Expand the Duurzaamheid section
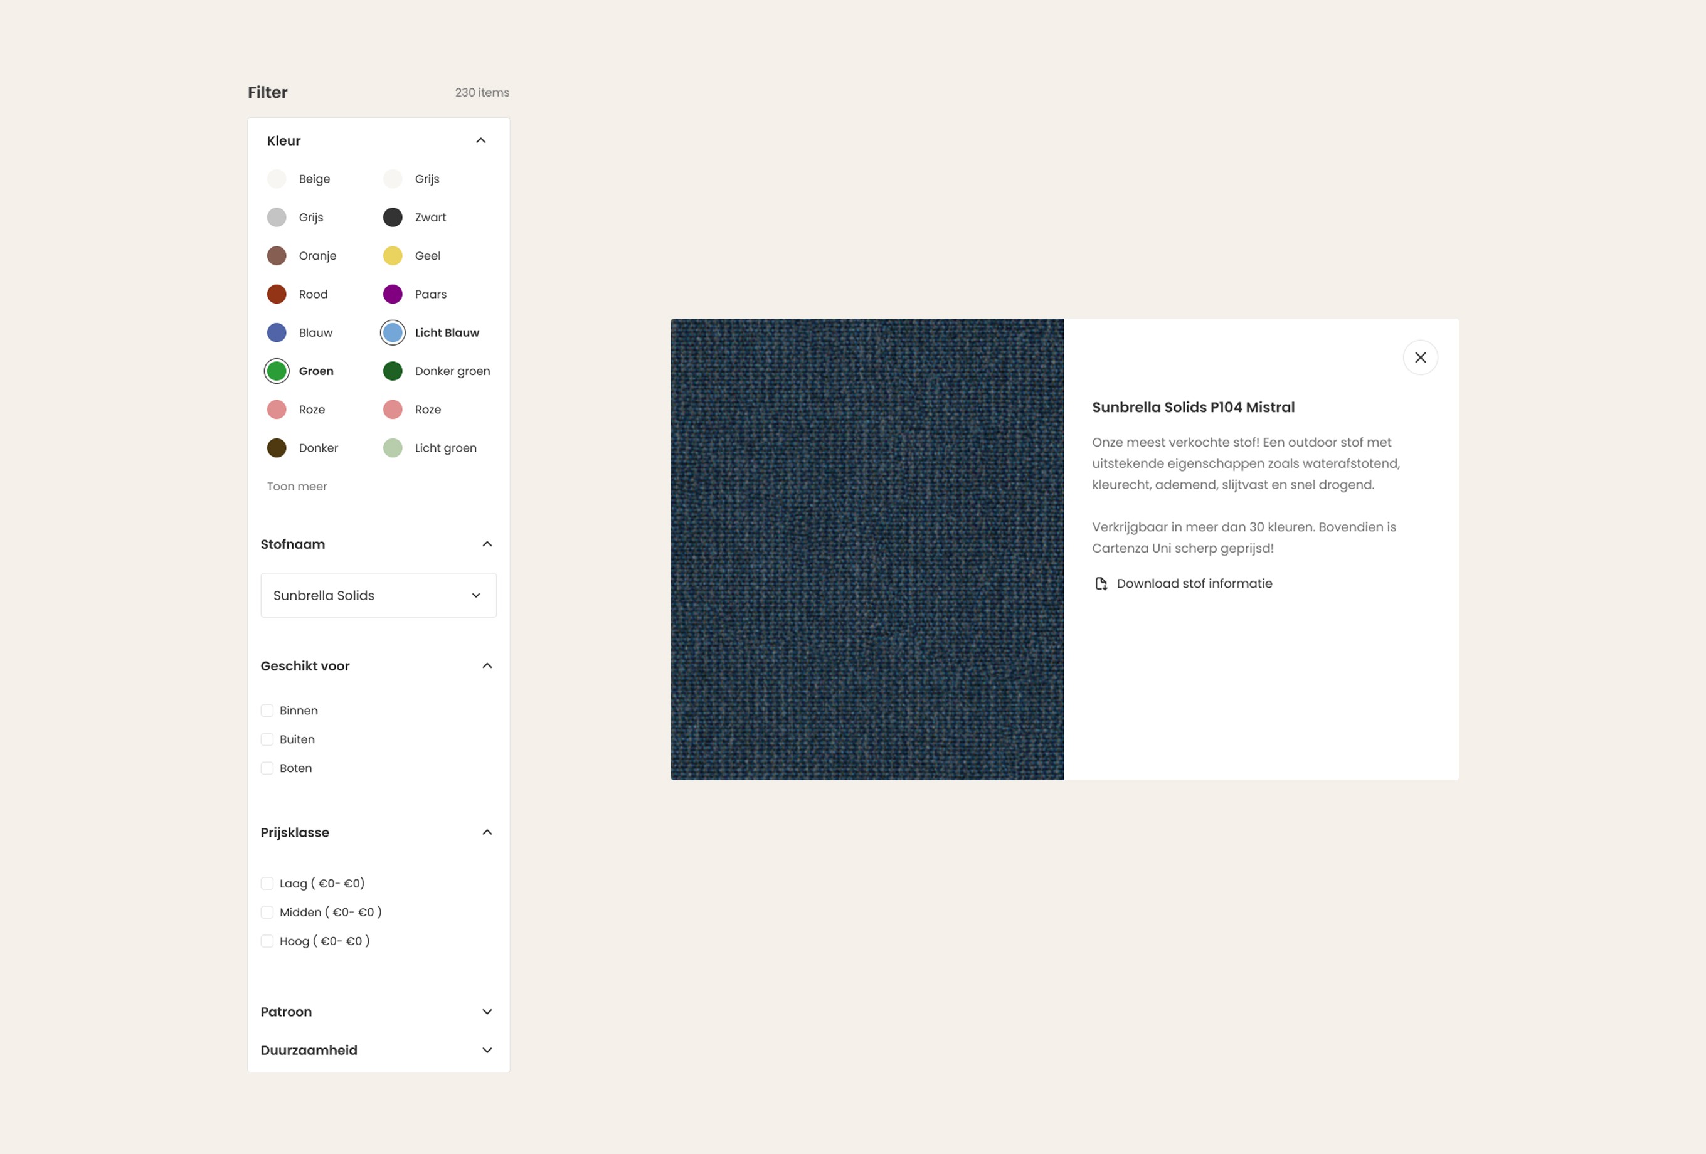The image size is (1706, 1154). (x=487, y=1050)
